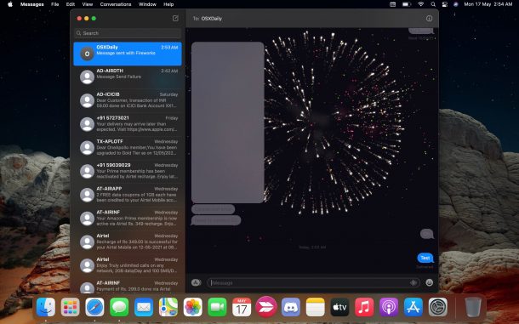Open the Edit menu

[70, 4]
